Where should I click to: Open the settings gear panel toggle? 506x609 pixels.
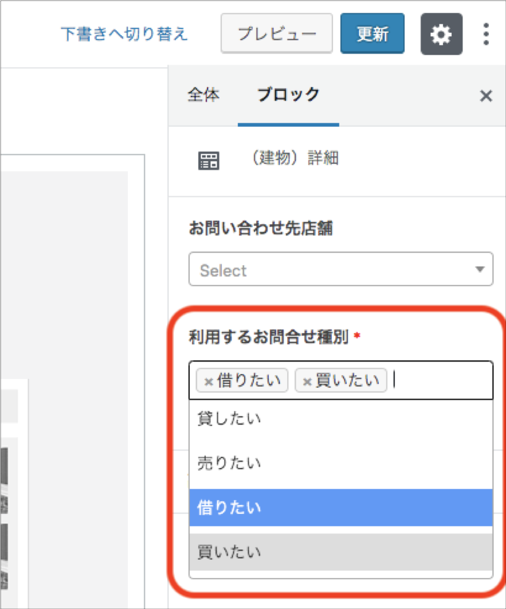441,34
